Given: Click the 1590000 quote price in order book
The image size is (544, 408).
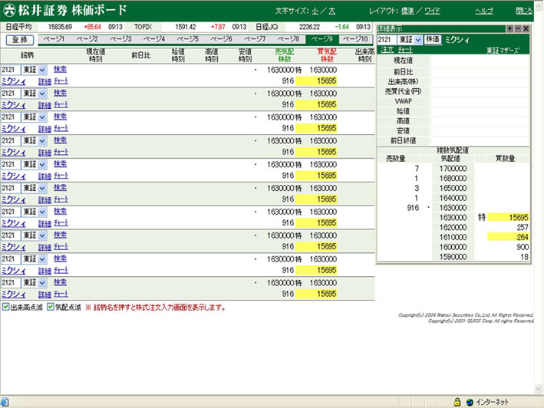Looking at the screenshot, I should [x=453, y=257].
